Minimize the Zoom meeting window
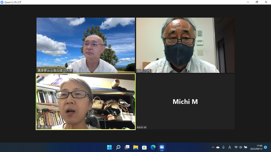271x152 pixels. click(248, 2)
